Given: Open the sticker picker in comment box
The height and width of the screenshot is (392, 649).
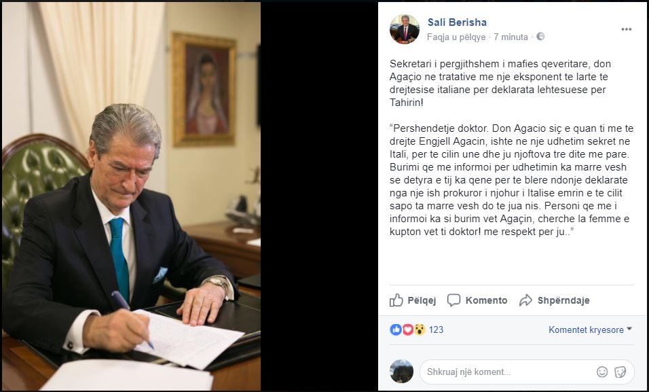Looking at the screenshot, I should [620, 372].
